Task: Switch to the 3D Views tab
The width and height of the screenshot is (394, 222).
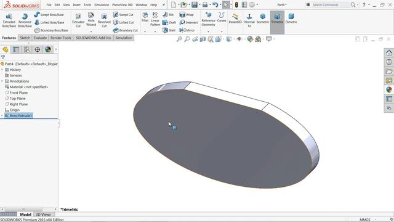Action: pos(43,215)
